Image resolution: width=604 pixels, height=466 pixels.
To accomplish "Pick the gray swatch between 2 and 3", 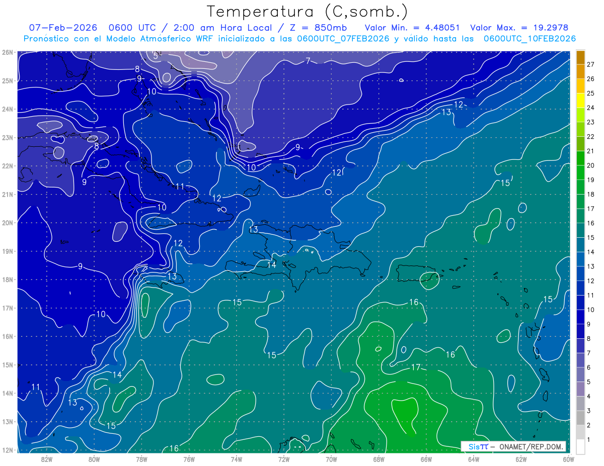I will [x=580, y=418].
